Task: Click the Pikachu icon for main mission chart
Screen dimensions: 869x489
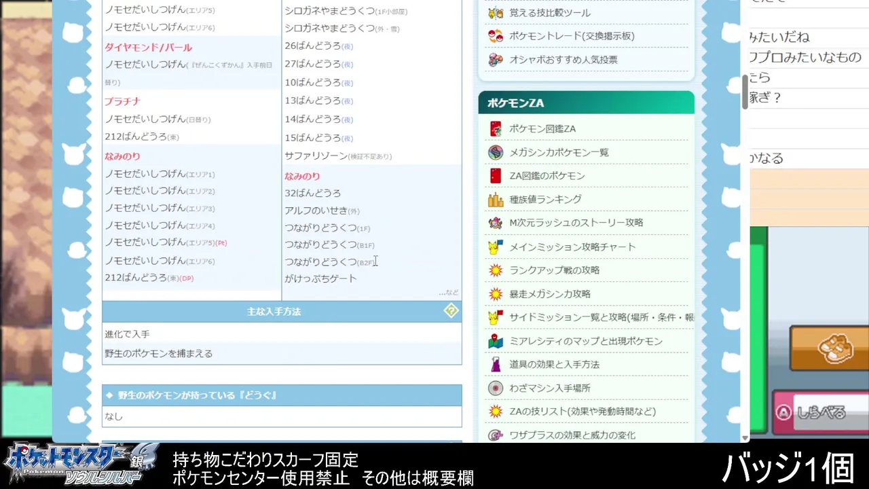Action: pyautogui.click(x=496, y=247)
